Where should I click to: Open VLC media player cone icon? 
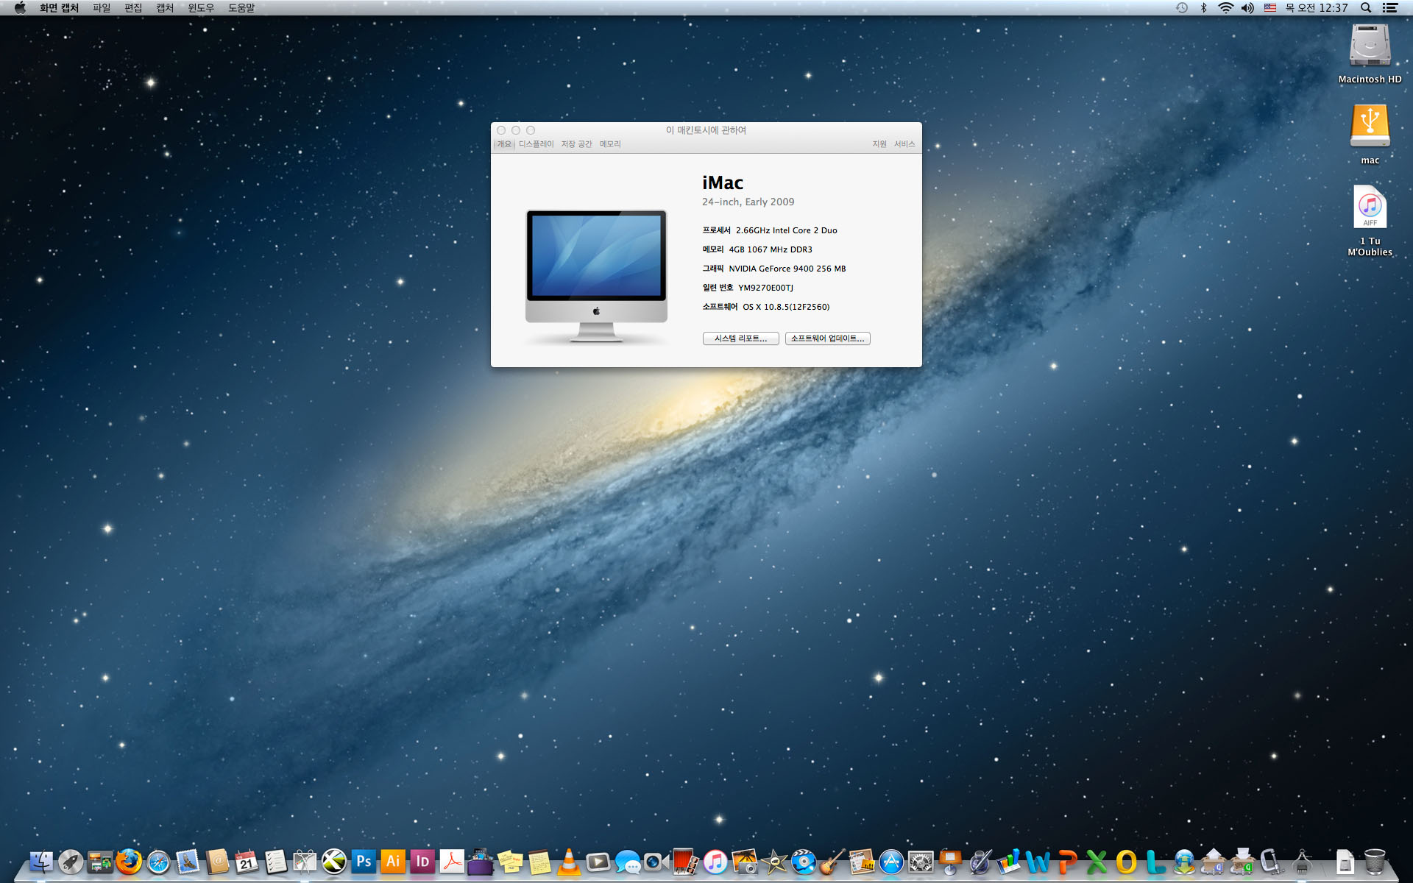569,862
